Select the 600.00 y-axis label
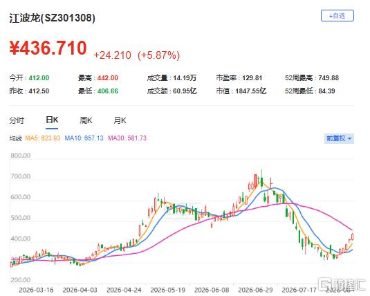The image size is (370, 296). point(21,197)
